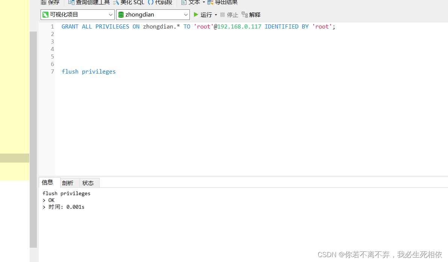Click the '> OK' result line
The width and height of the screenshot is (448, 262).
(48, 200)
